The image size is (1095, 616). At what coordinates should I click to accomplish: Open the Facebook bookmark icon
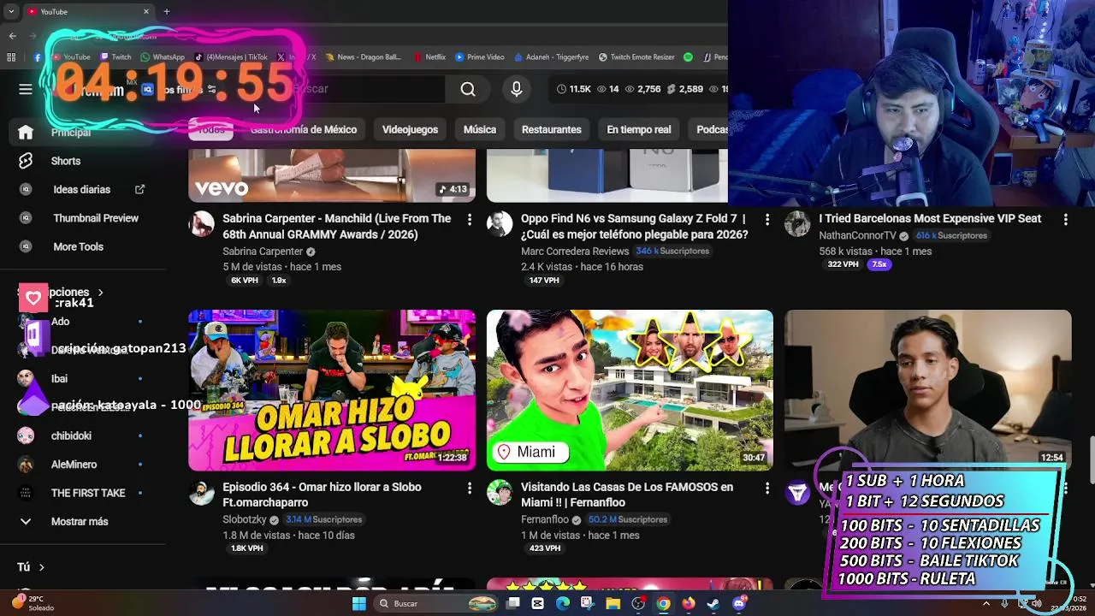point(38,57)
